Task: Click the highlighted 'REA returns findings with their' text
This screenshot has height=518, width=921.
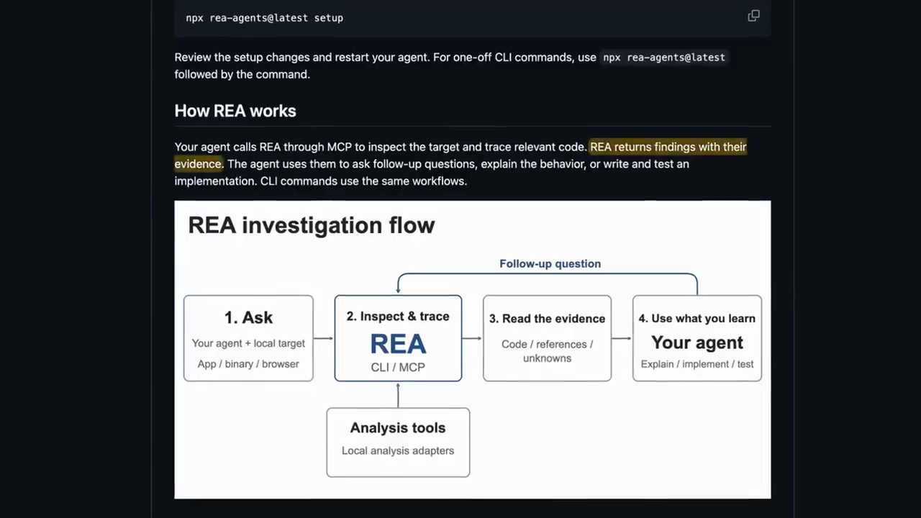Action: coord(668,147)
